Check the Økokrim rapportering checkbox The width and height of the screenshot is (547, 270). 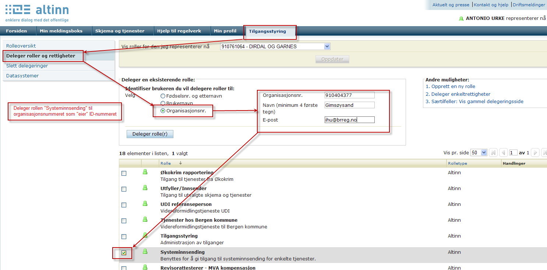pos(124,173)
